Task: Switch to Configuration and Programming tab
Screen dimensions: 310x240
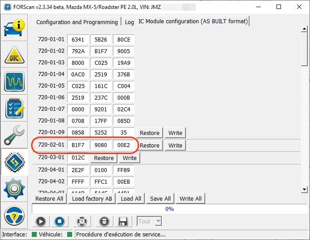Action: tap(77, 22)
